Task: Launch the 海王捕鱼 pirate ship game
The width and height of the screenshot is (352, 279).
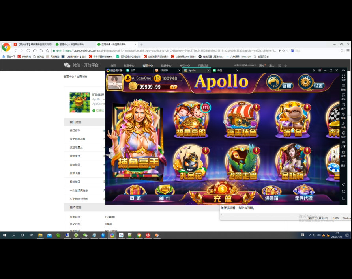Action: click(242, 119)
